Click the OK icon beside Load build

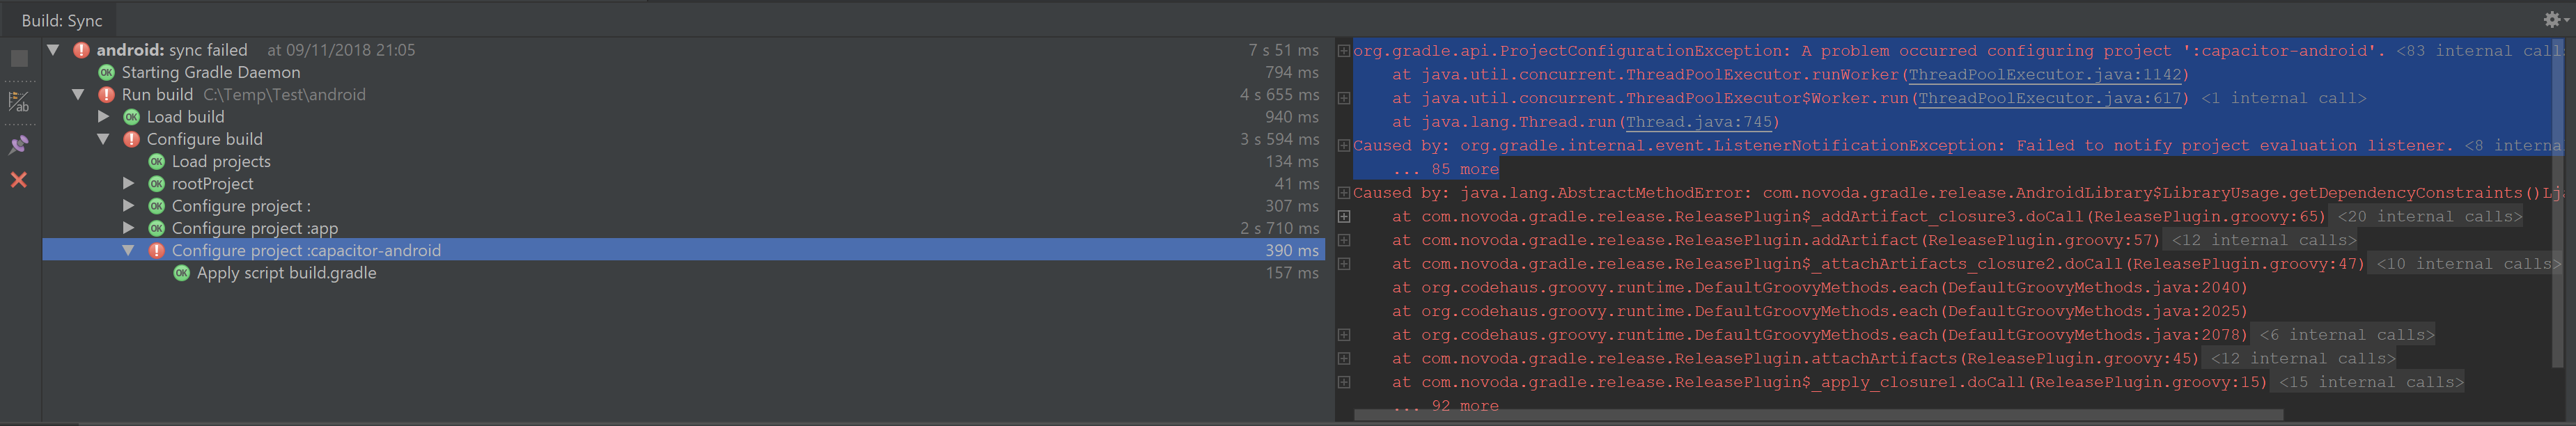click(132, 117)
